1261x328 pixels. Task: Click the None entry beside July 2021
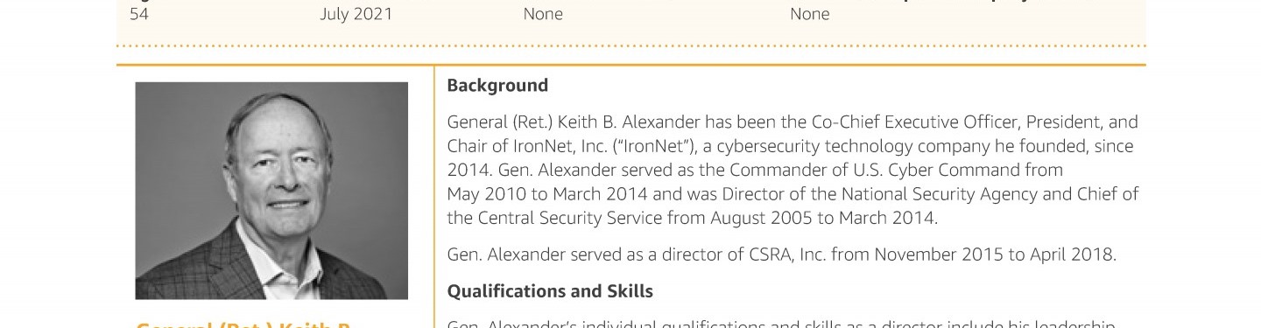point(543,14)
